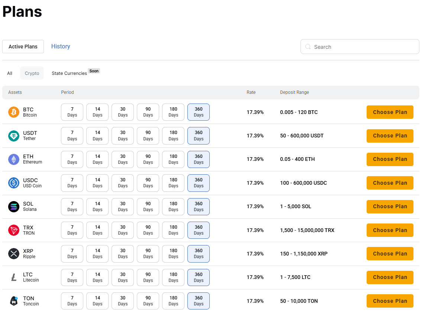Viewport: 425px width, 311px height.
Task: Click the Solana logo icon
Action: click(x=14, y=206)
